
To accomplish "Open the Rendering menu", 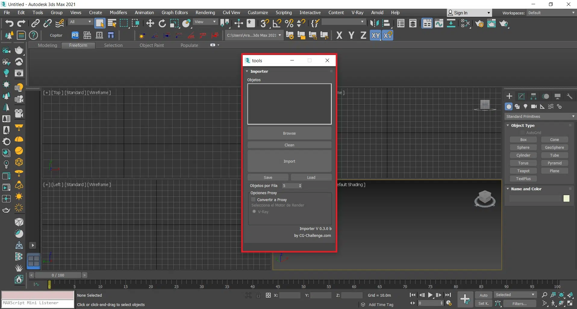I will coord(205,13).
